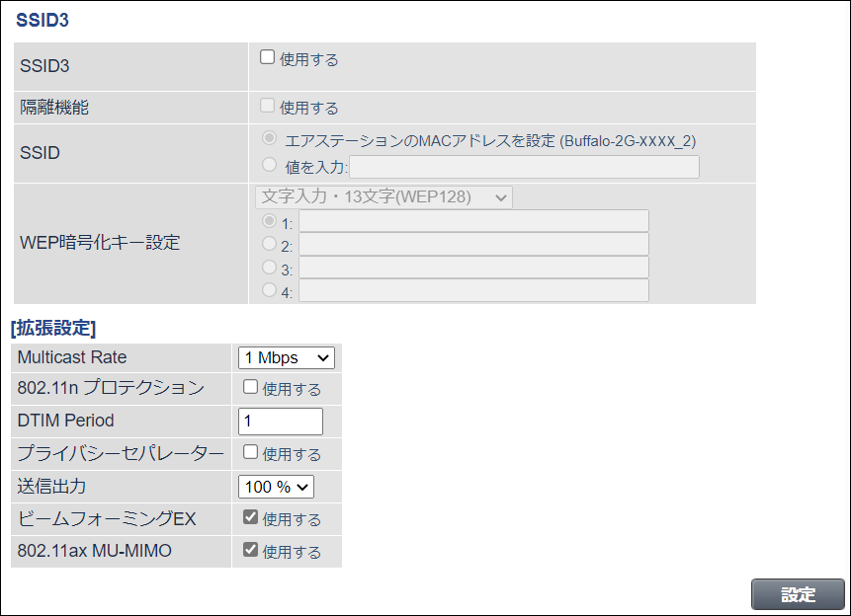The width and height of the screenshot is (851, 616).
Task: Enable the SSID3 使用する checkbox
Action: 267,57
